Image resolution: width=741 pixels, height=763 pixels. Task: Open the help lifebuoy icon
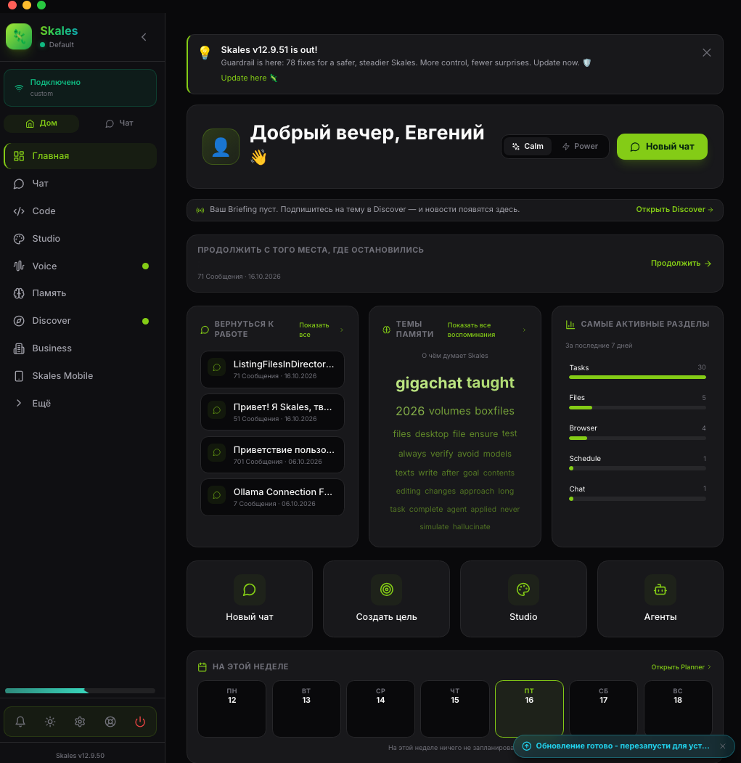point(110,722)
